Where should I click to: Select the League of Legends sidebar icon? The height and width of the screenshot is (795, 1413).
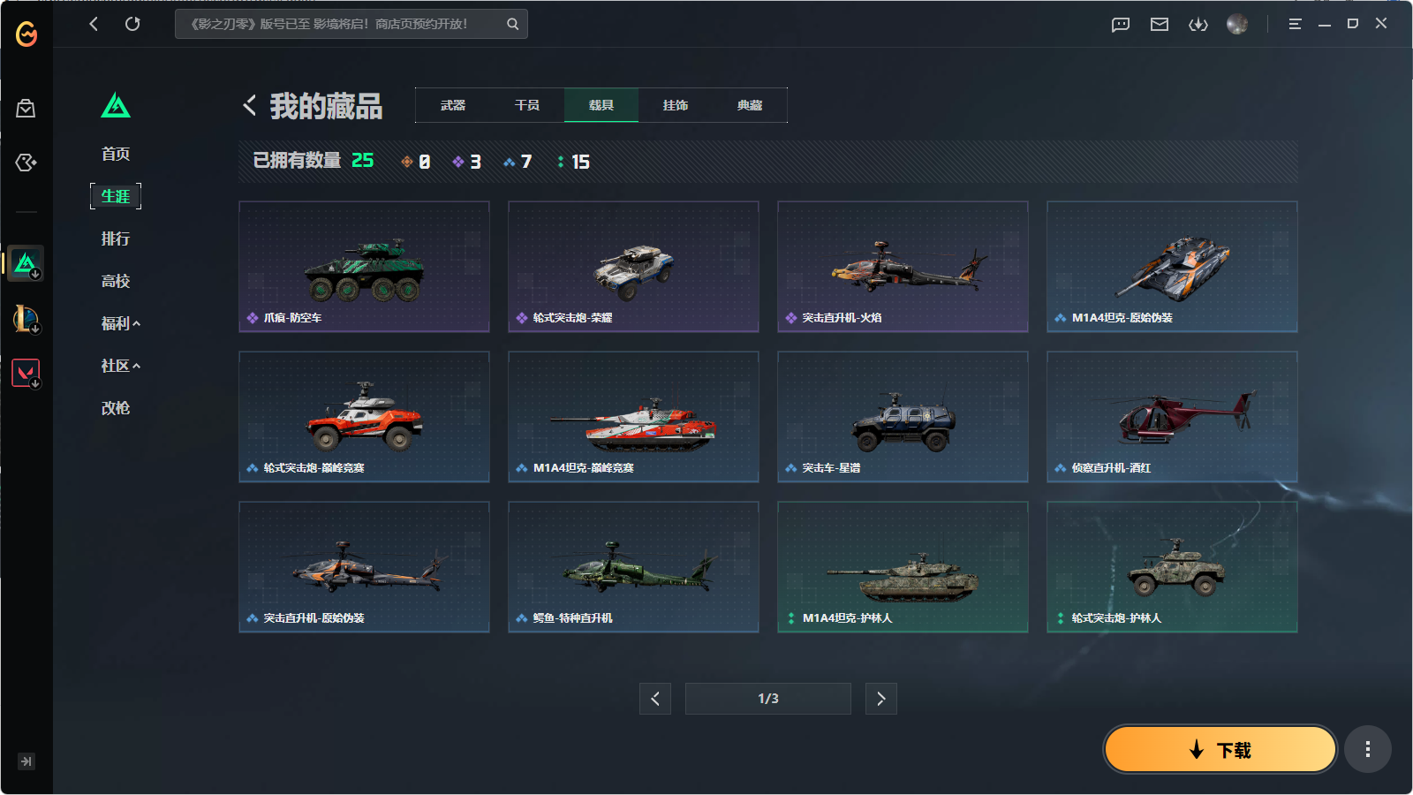[x=26, y=318]
